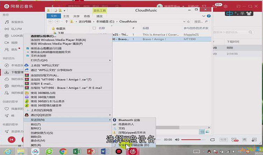Expand the 发送到(N) submenu
Image resolution: width=263 pixels, height=155 pixels.
coord(68,120)
